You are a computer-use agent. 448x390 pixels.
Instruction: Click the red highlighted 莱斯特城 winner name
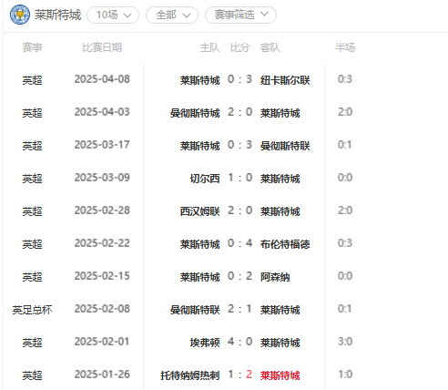(x=280, y=375)
